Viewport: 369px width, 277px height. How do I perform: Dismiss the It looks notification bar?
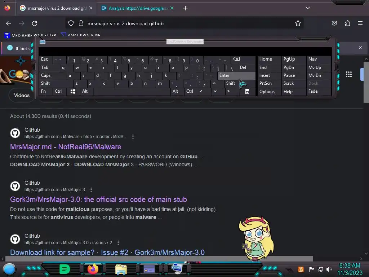point(360,48)
